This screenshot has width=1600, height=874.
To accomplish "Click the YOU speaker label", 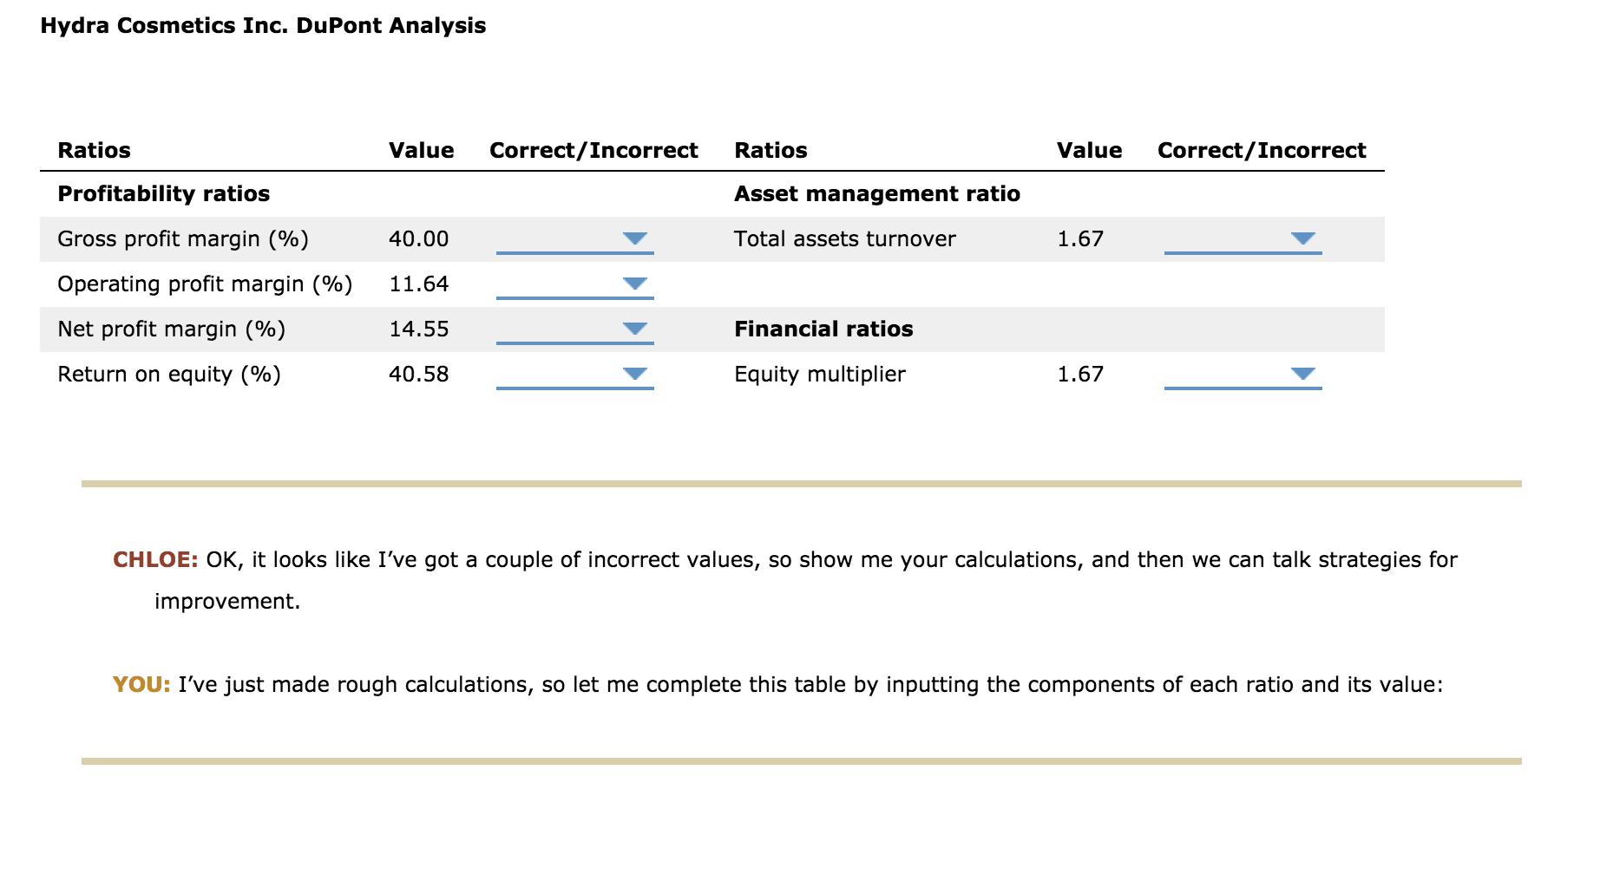I will tap(141, 684).
